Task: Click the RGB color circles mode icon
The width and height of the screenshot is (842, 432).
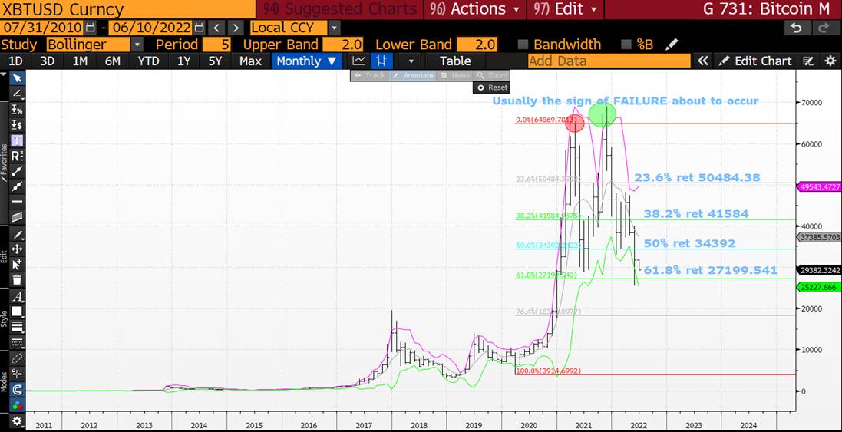Action: coord(17,405)
